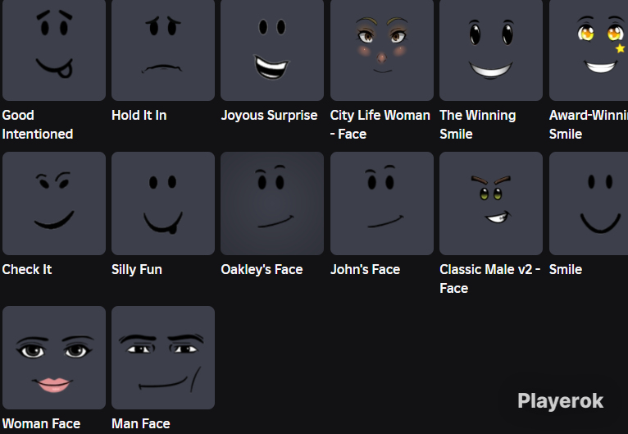Pick the City Life Woman face thumbnail
628x434 pixels.
pyautogui.click(x=382, y=50)
